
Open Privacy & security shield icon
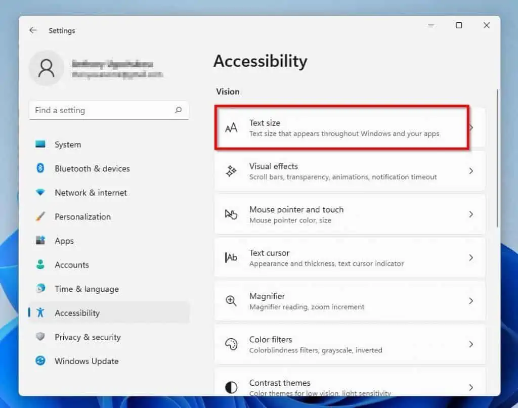coord(40,336)
